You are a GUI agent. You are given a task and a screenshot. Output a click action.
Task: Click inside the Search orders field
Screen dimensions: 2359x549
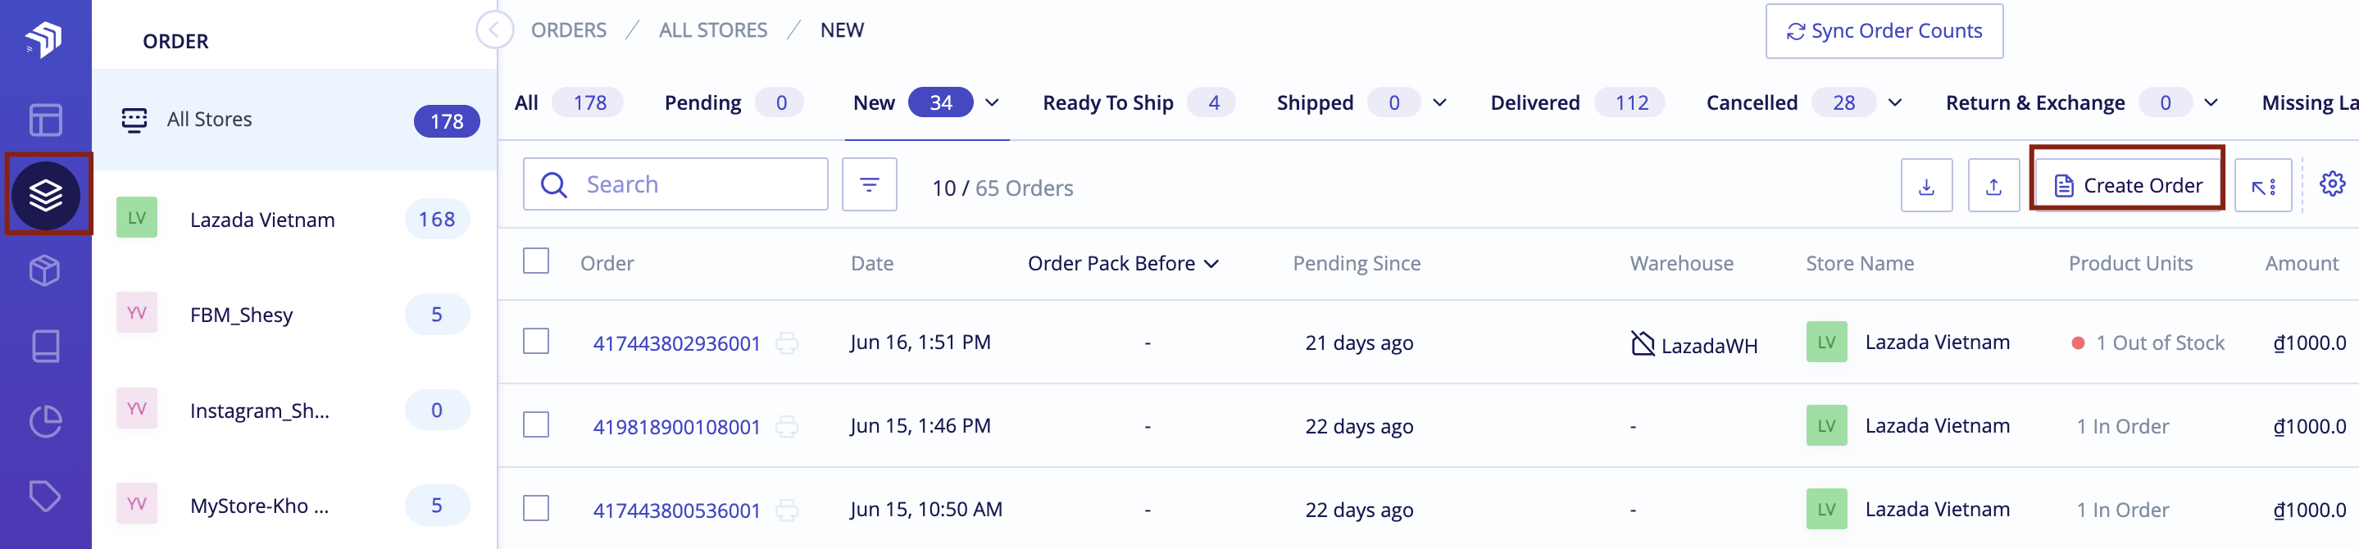(x=675, y=185)
